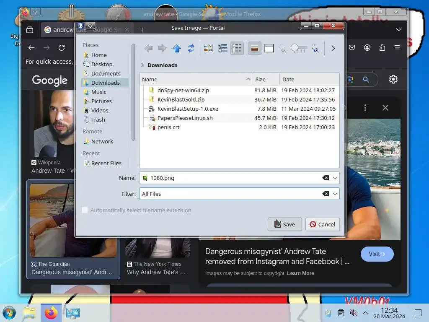The image size is (429, 322).
Task: Open Firefox extensions puzzle icon
Action: click(x=382, y=47)
